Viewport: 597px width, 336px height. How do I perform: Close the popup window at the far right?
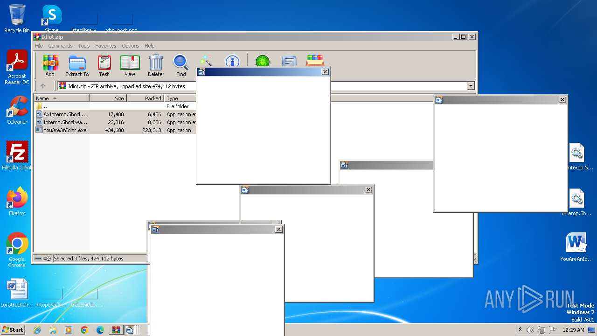[562, 99]
